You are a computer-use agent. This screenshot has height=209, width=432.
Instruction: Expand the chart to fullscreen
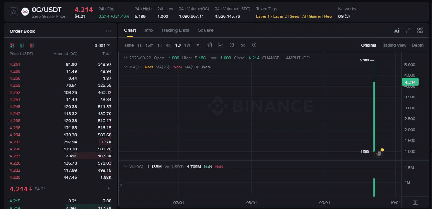tap(408, 31)
